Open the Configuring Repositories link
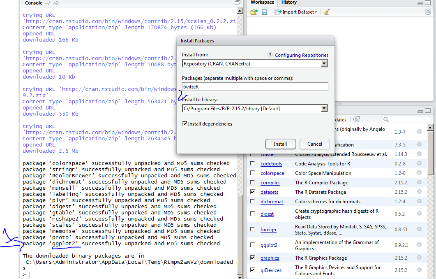Screen dimensions: 436x279 (x=302, y=55)
